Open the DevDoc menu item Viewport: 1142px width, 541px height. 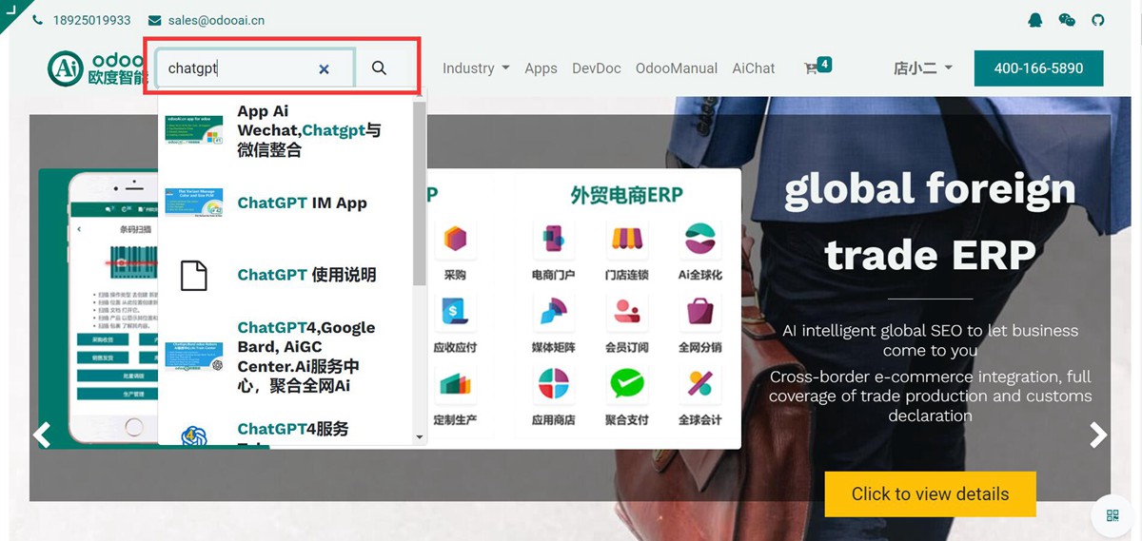(597, 68)
